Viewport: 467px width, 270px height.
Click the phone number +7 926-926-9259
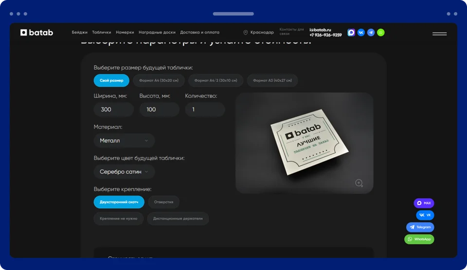pyautogui.click(x=325, y=35)
